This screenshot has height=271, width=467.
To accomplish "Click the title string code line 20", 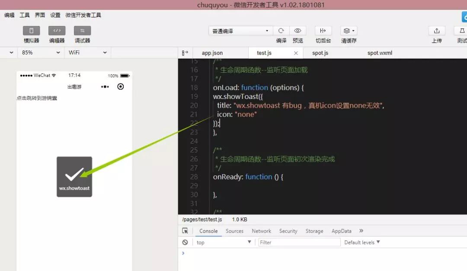I will pyautogui.click(x=301, y=105).
